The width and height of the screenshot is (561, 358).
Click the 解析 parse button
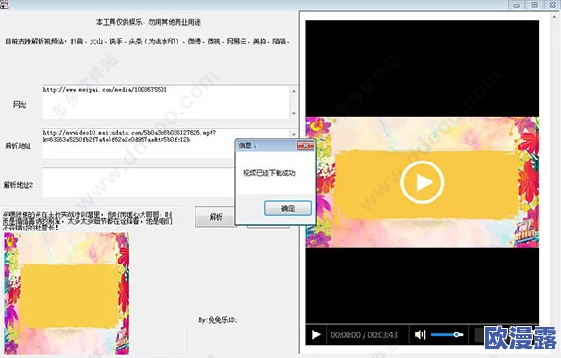(x=215, y=217)
